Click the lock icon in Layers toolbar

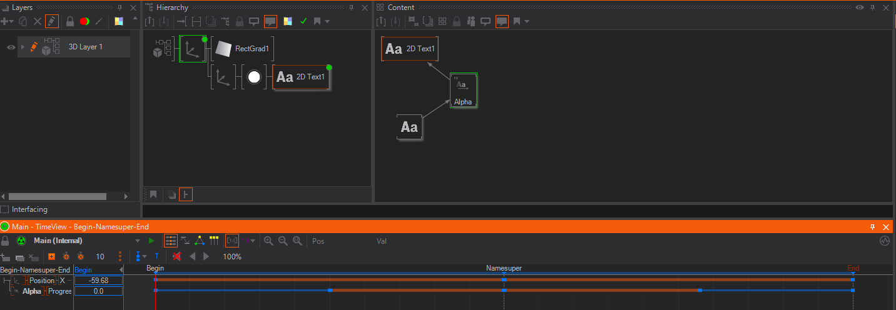point(70,21)
